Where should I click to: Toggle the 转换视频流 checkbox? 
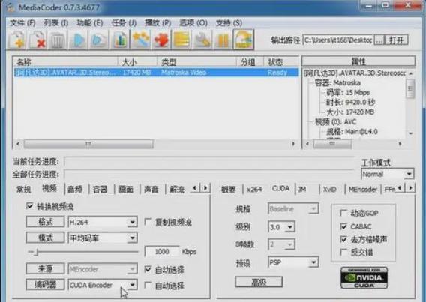pyautogui.click(x=29, y=206)
